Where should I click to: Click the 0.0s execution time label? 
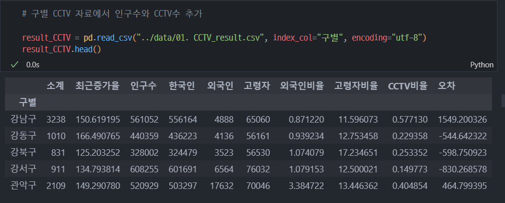[x=33, y=65]
